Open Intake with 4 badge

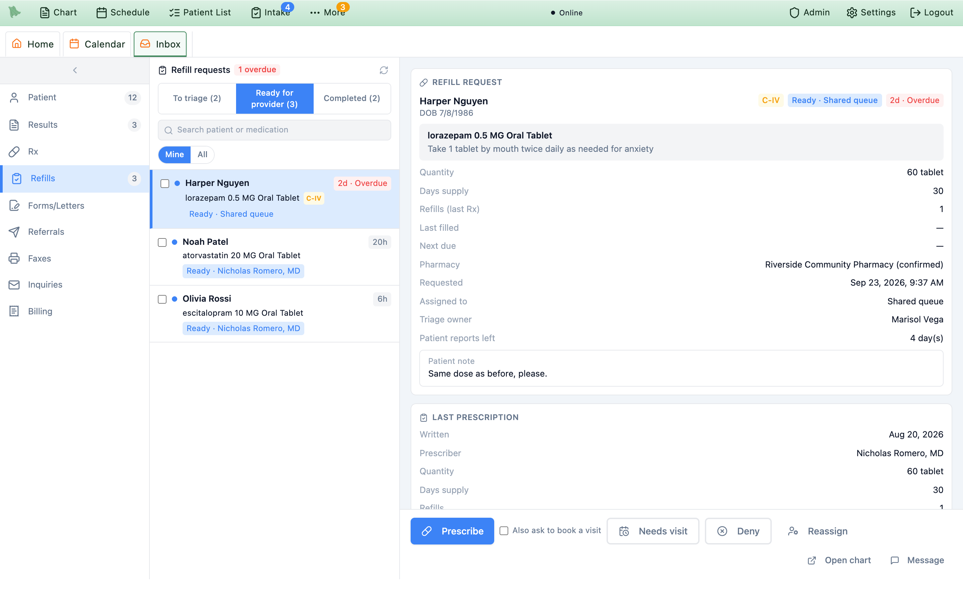(x=272, y=12)
